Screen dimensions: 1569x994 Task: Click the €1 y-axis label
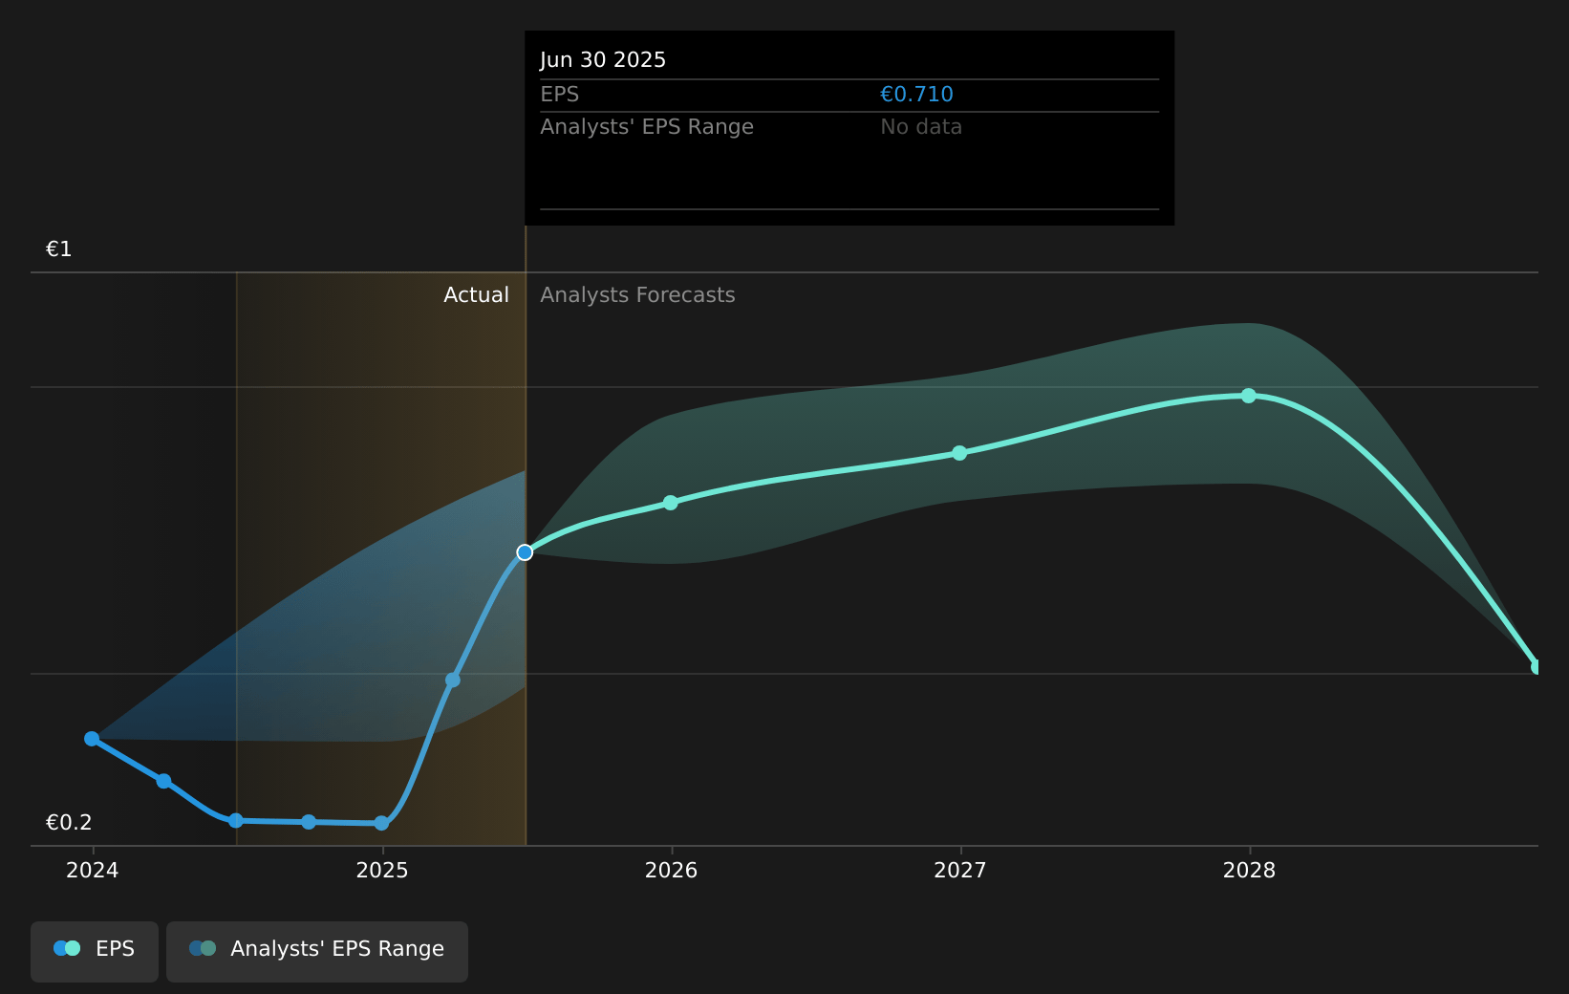click(x=59, y=249)
